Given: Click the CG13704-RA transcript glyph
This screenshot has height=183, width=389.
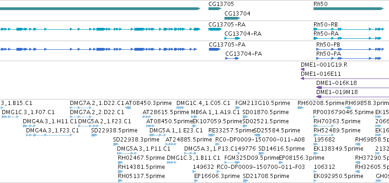Looking at the screenshot, I should [x=232, y=38].
